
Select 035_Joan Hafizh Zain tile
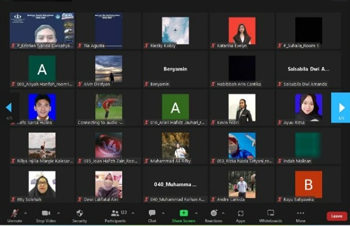(108, 146)
